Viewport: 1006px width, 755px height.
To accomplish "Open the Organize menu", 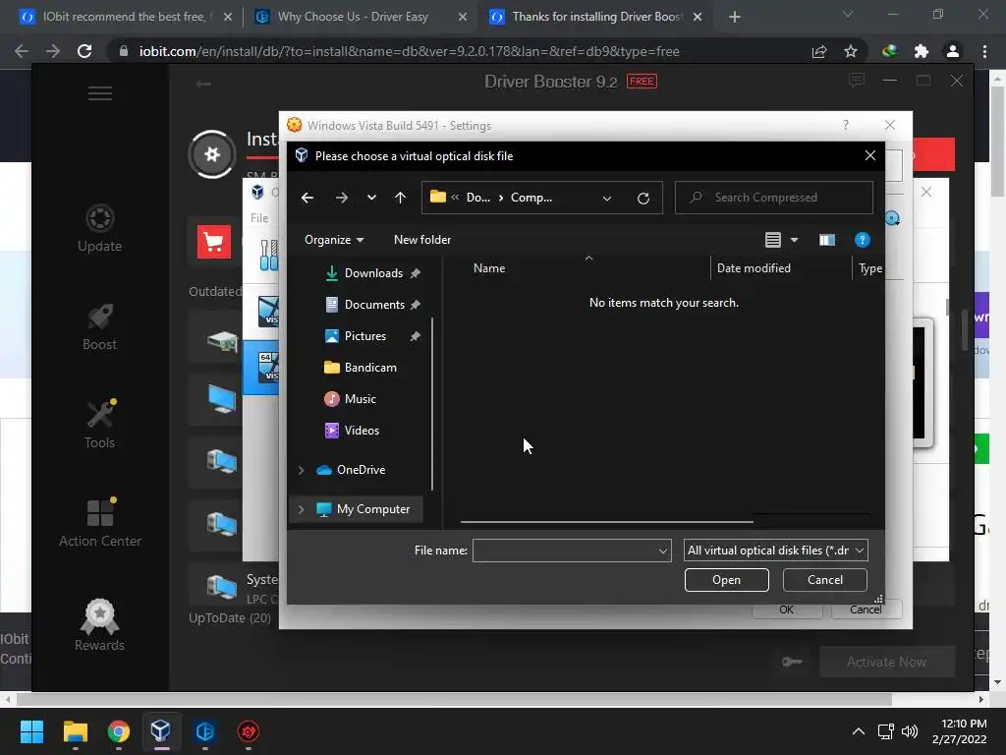I will (x=334, y=240).
